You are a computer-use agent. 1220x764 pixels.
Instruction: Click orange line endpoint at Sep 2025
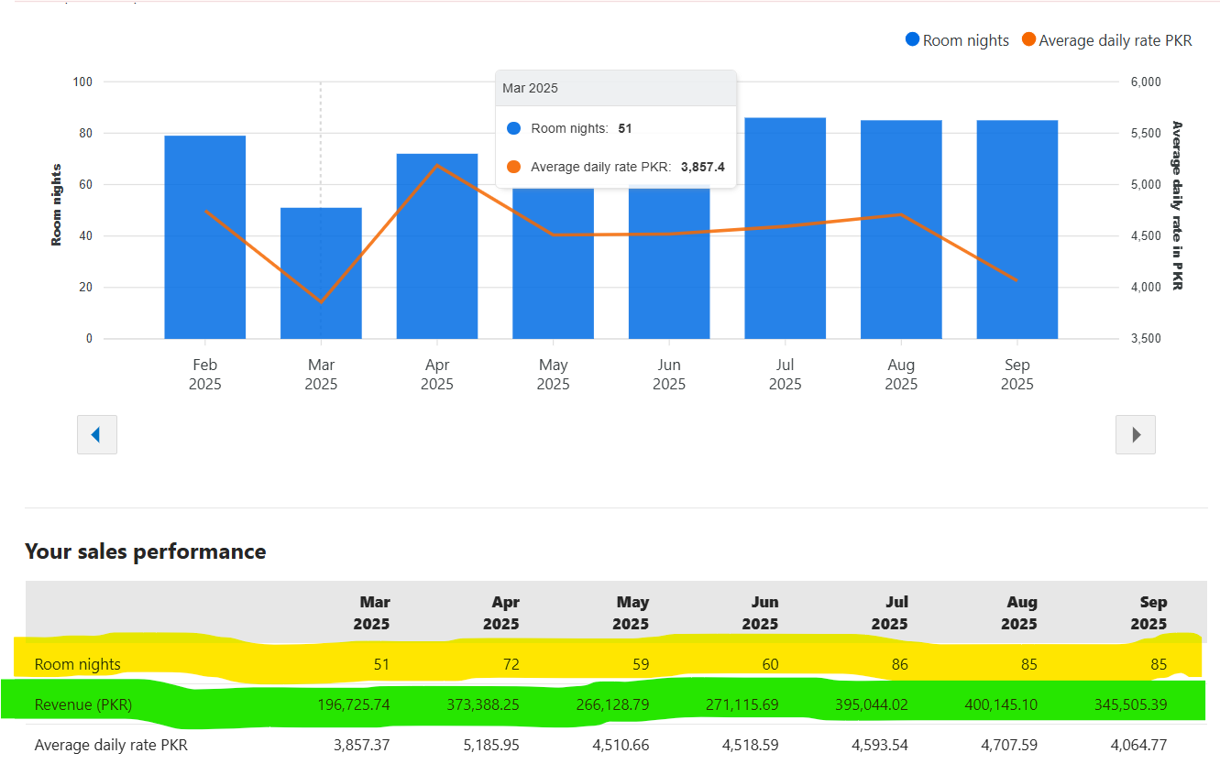[x=1017, y=279]
